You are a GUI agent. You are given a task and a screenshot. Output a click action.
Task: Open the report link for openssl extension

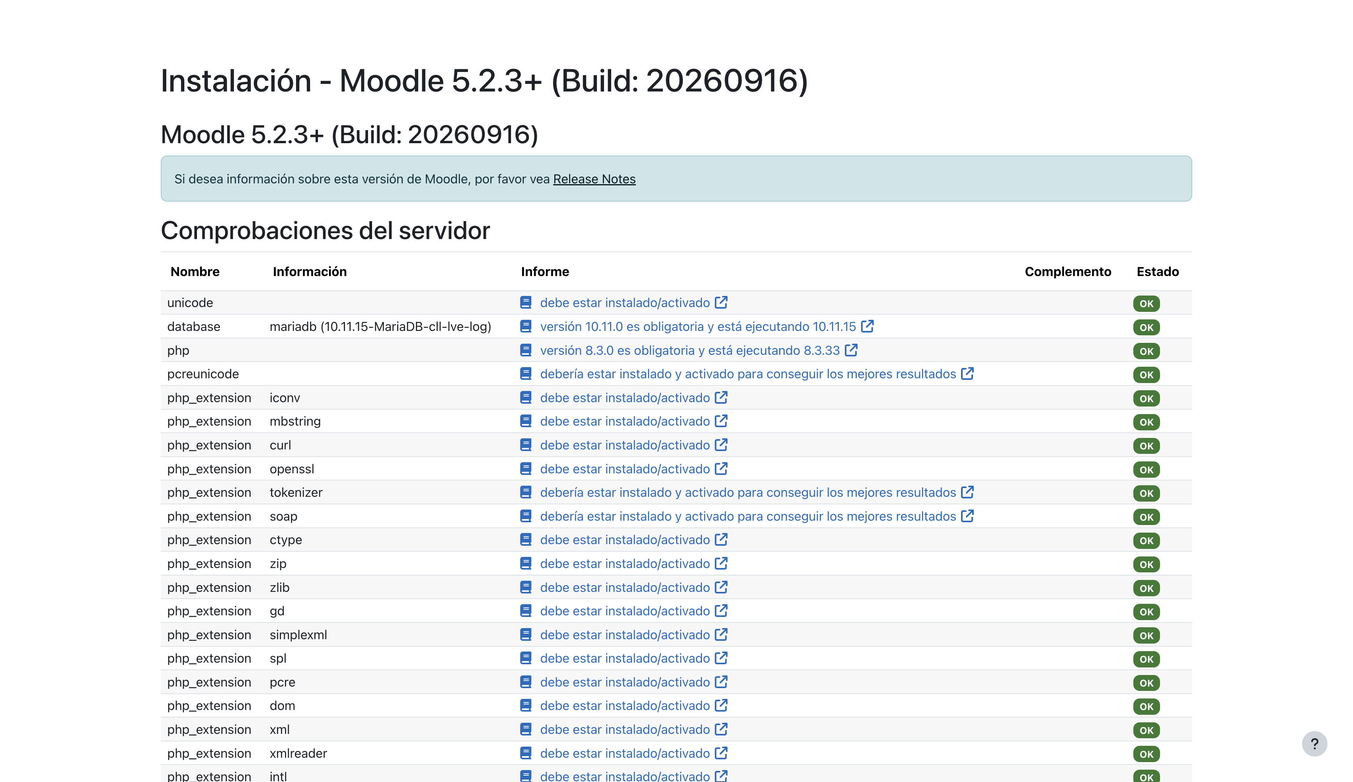624,469
